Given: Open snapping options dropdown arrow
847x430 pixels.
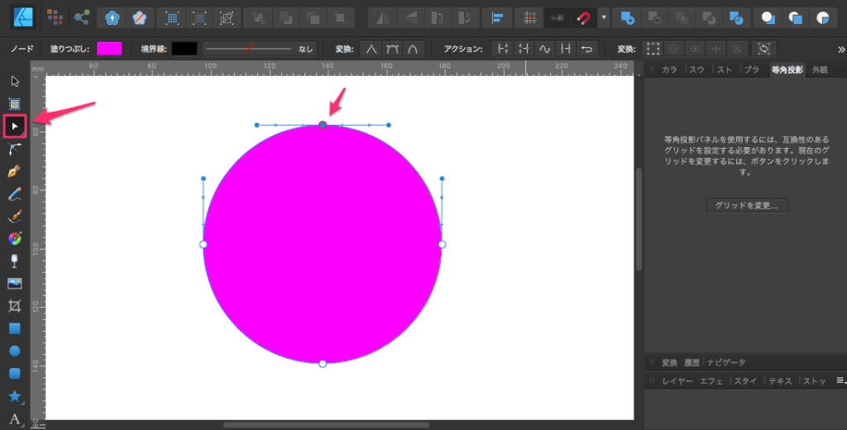Looking at the screenshot, I should pyautogui.click(x=605, y=17).
